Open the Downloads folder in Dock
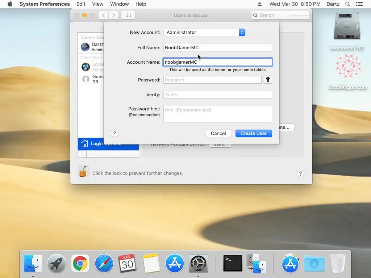 tap(314, 264)
